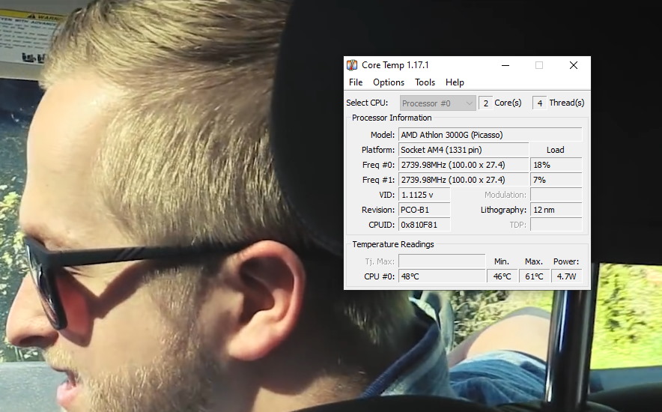This screenshot has height=412, width=662.
Task: Click the VID value 1.1125 v
Action: pos(425,195)
